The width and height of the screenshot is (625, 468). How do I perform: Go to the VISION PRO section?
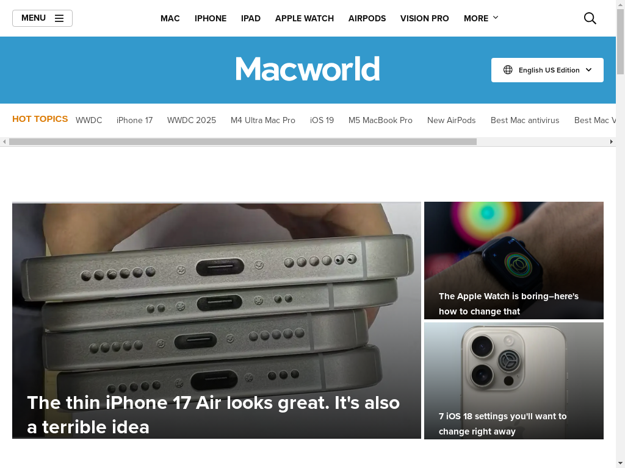(x=425, y=18)
